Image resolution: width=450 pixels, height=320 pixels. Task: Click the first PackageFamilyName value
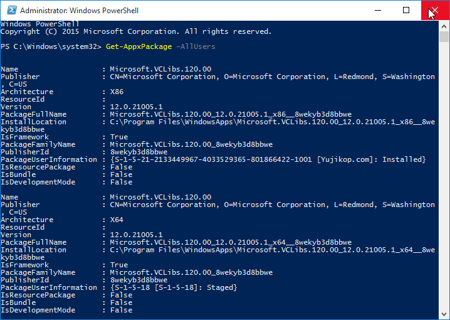pos(191,144)
